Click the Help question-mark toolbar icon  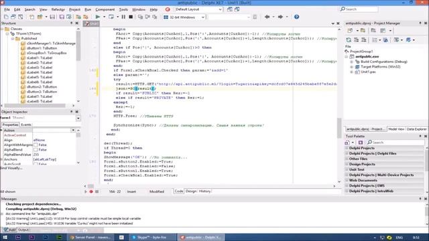pyautogui.click(x=296, y=17)
